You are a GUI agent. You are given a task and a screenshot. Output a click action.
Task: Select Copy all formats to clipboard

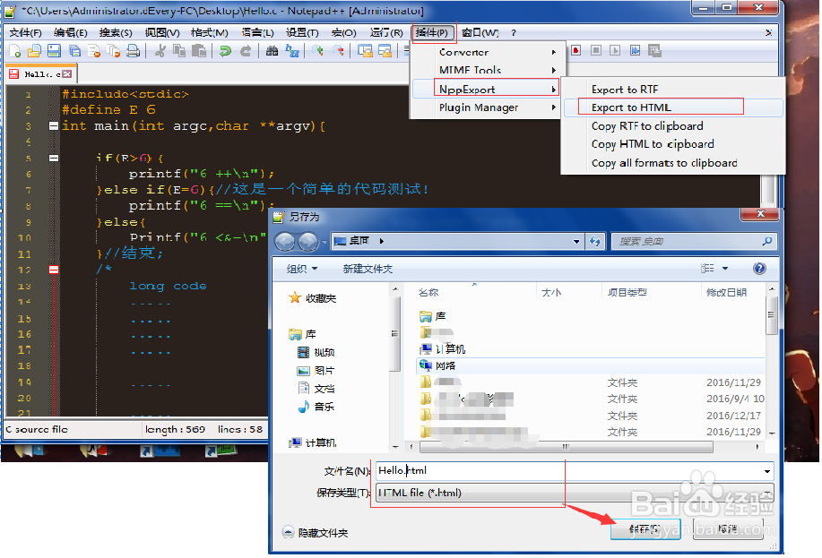coord(673,163)
